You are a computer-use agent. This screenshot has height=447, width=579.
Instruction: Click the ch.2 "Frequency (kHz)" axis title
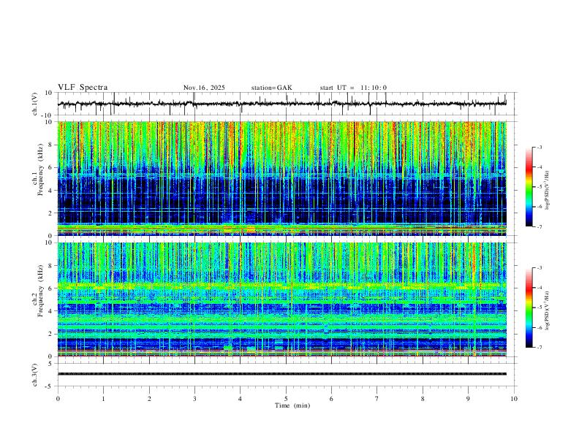(x=41, y=291)
